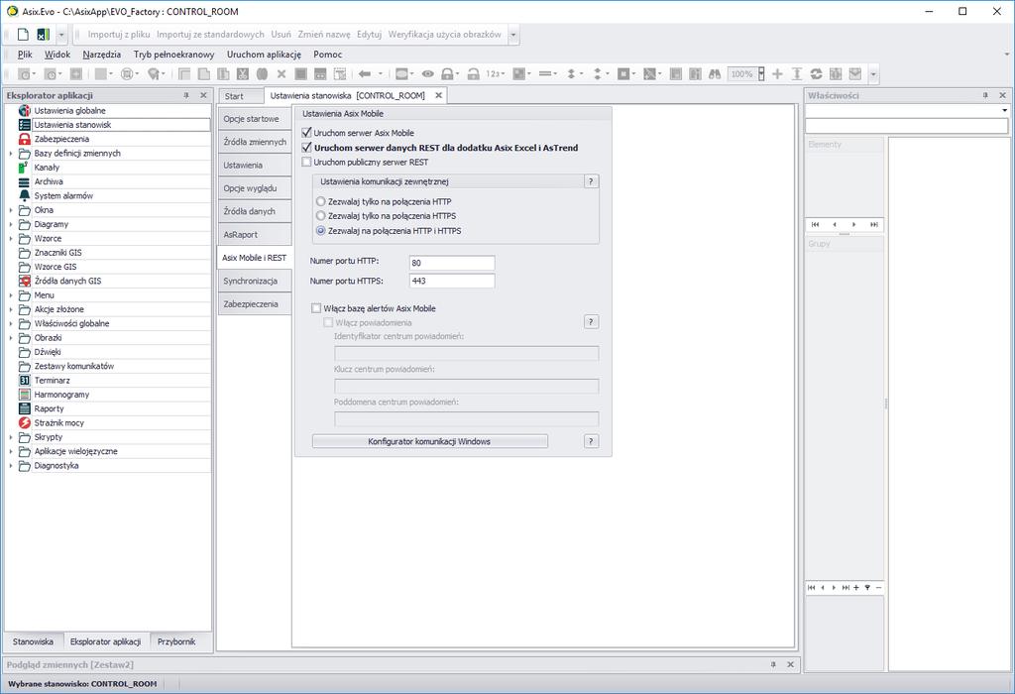
Task: Open the Narzędzia menu
Action: (102, 55)
